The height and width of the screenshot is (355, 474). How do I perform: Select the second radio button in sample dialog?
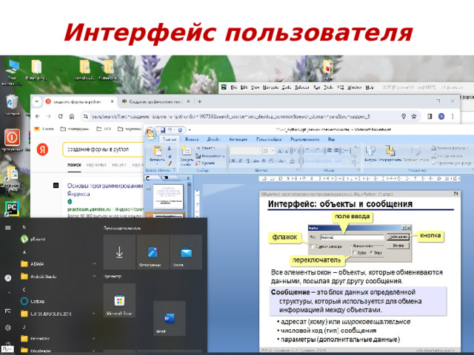[370, 253]
